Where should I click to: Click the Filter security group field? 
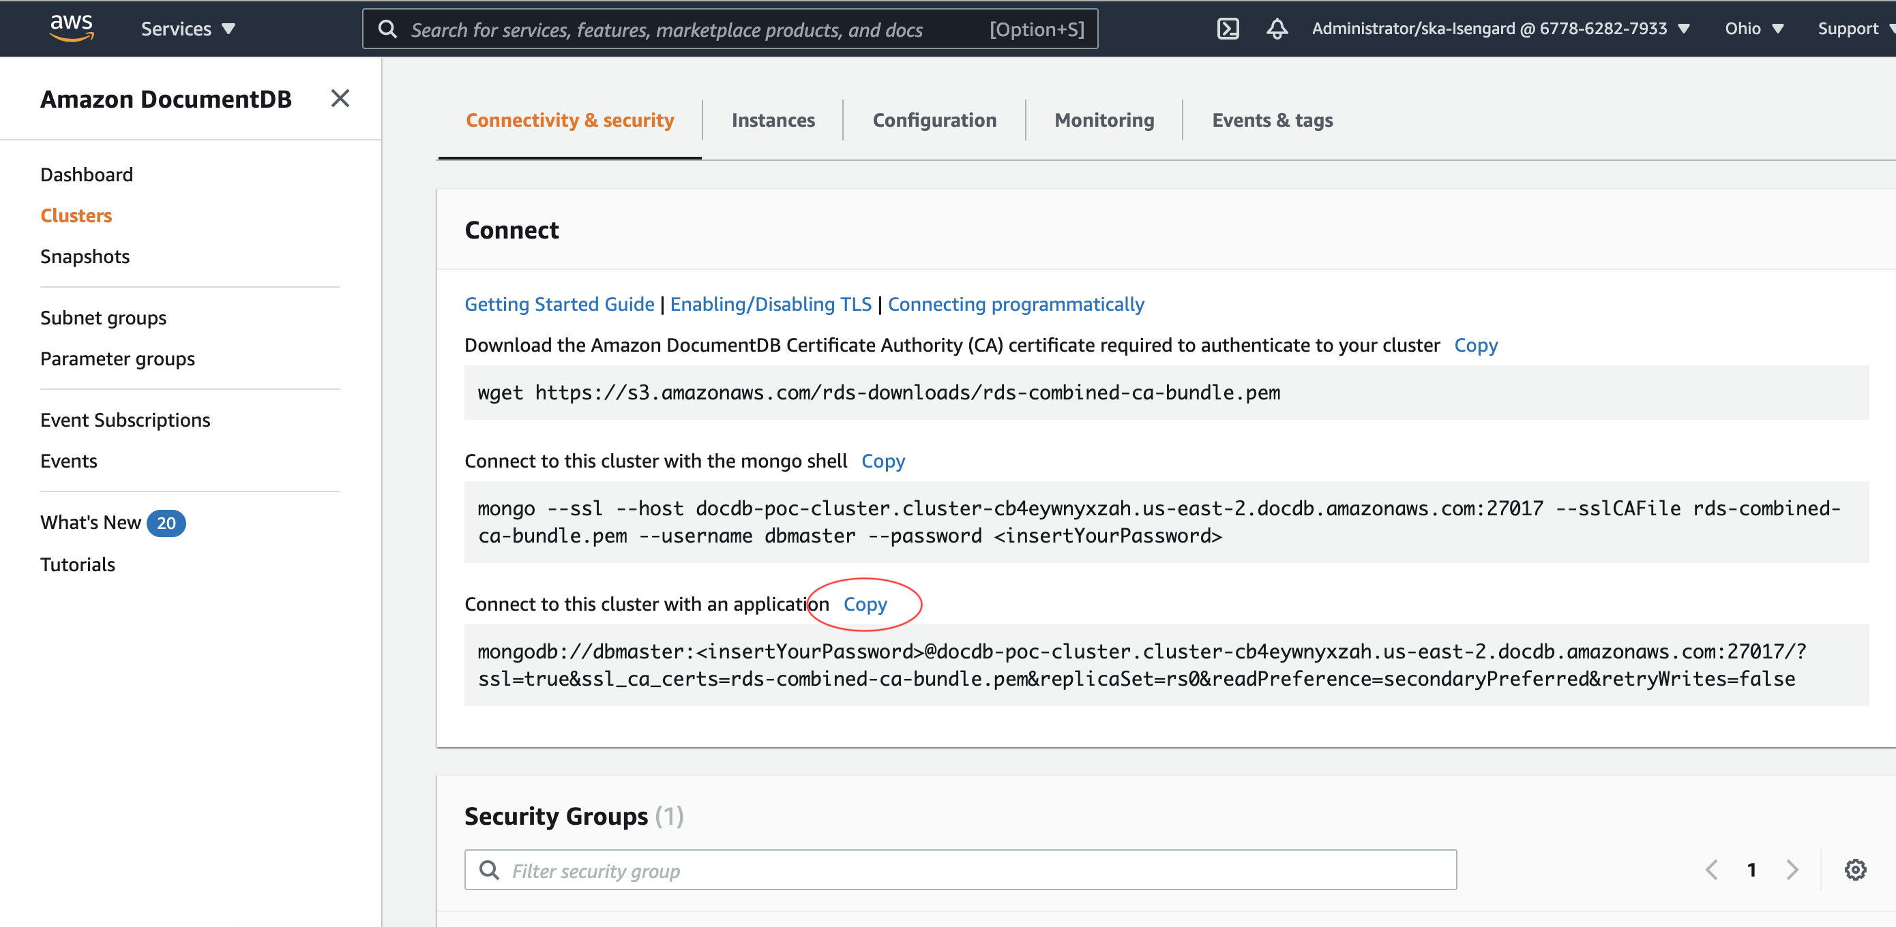click(x=960, y=870)
